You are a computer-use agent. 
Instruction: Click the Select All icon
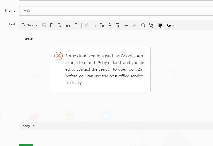pos(160,25)
